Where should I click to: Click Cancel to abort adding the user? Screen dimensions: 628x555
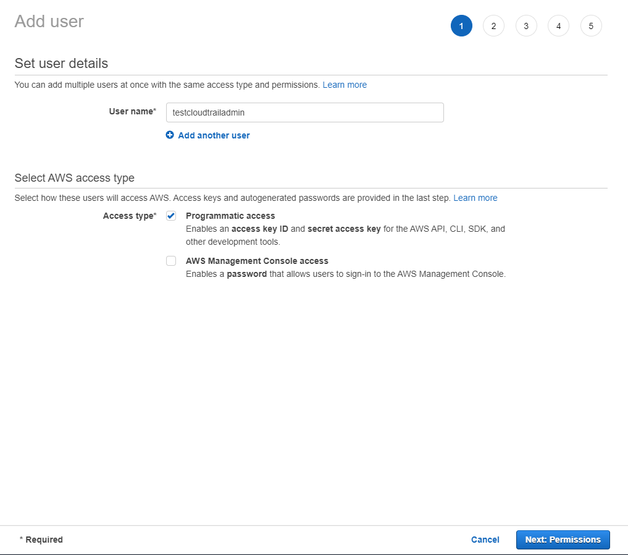(x=485, y=540)
